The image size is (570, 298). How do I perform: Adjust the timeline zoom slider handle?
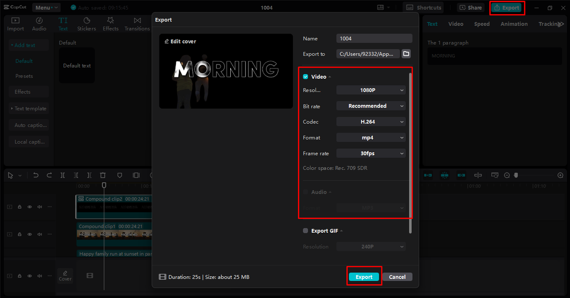[x=516, y=175]
